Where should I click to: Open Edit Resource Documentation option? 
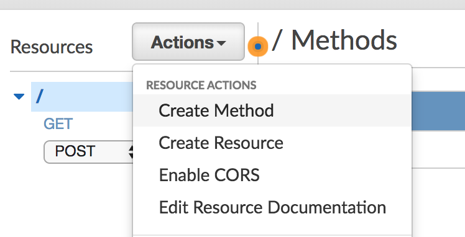[272, 207]
